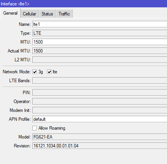Select the APN Profile field showing default
The height and width of the screenshot is (164, 167).
pyautogui.click(x=100, y=119)
